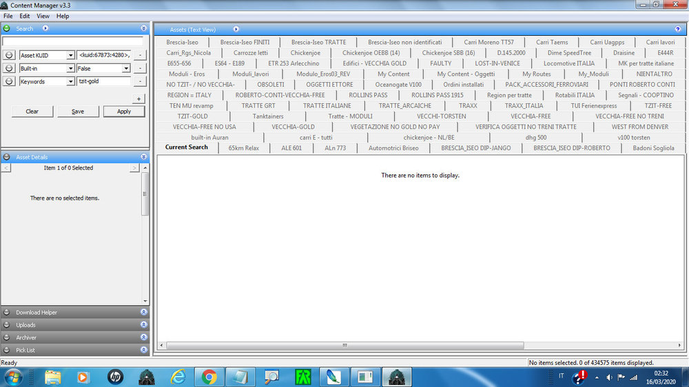Expand the Archiver panel

(x=144, y=337)
